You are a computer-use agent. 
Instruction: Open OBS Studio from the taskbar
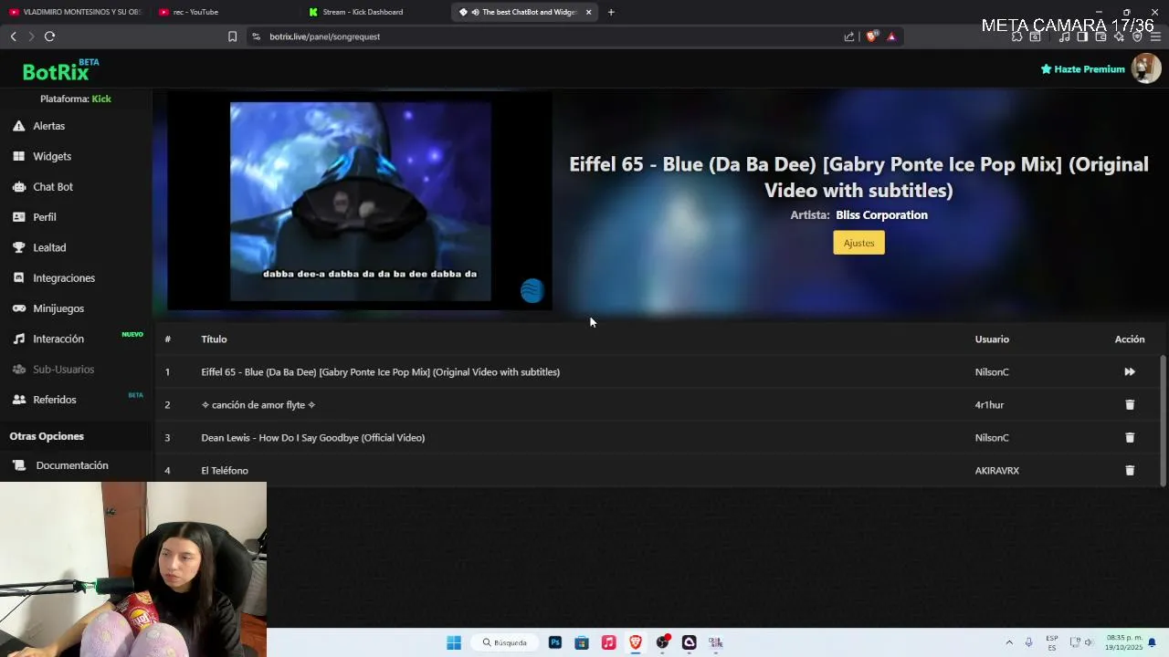662,642
